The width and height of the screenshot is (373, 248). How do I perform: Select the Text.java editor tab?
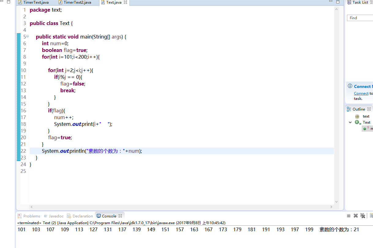pos(114,2)
